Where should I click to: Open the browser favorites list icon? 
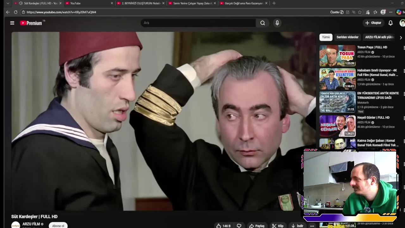pyautogui.click(x=375, y=12)
